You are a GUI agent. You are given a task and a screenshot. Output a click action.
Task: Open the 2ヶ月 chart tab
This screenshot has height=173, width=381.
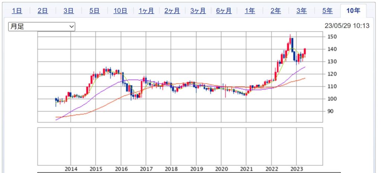[172, 11]
